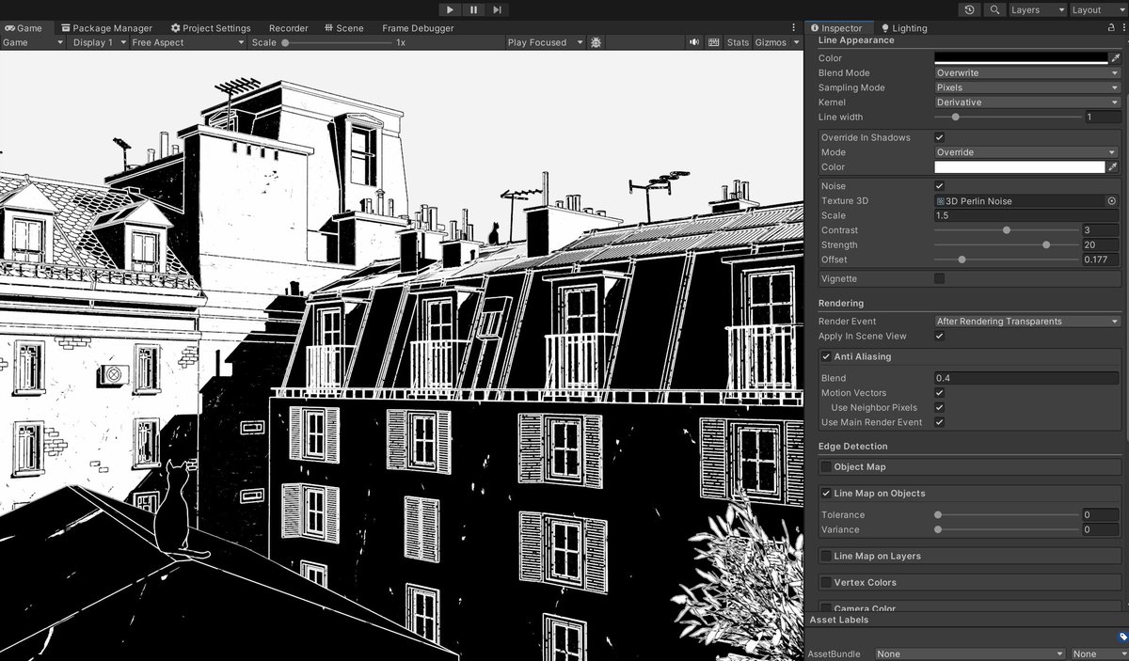Click the Line width value field

1102,117
